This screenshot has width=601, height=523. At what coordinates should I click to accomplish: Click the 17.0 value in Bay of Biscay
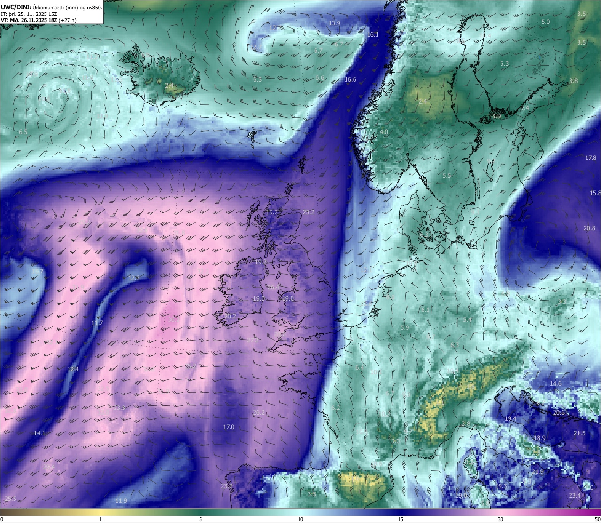tap(229, 427)
